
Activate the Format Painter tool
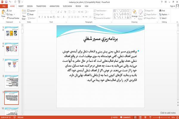(x=13, y=18)
